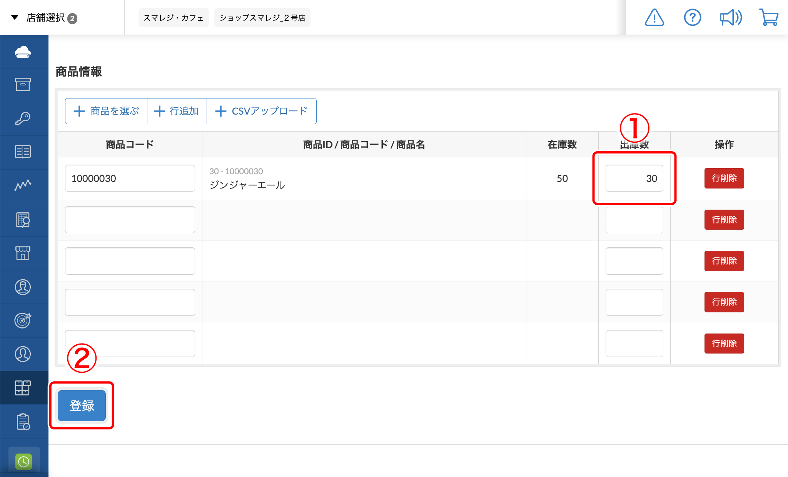This screenshot has width=788, height=477.
Task: Click the 商品情報 section heading
Action: [x=79, y=72]
